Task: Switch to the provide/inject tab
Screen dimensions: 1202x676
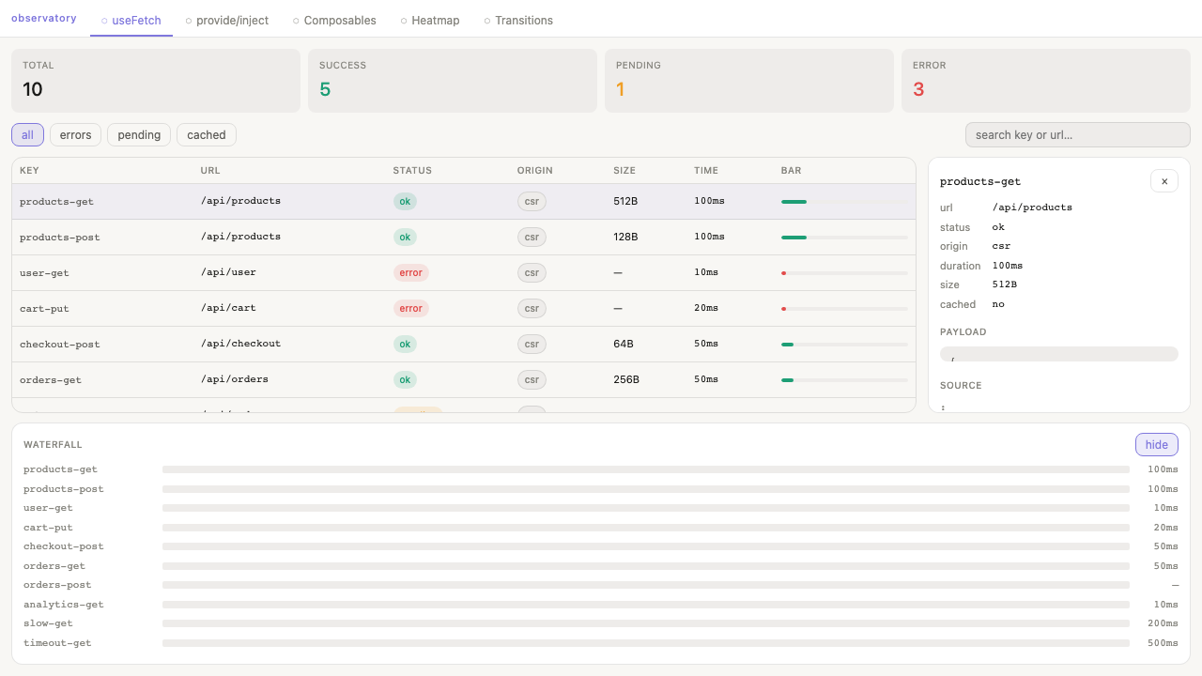Action: click(x=233, y=20)
